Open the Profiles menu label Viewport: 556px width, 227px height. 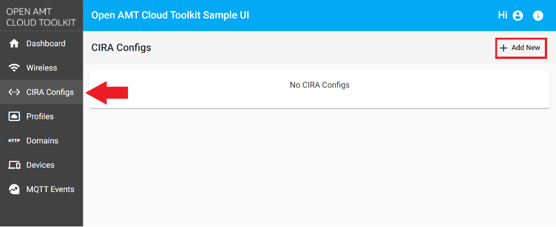tap(40, 117)
